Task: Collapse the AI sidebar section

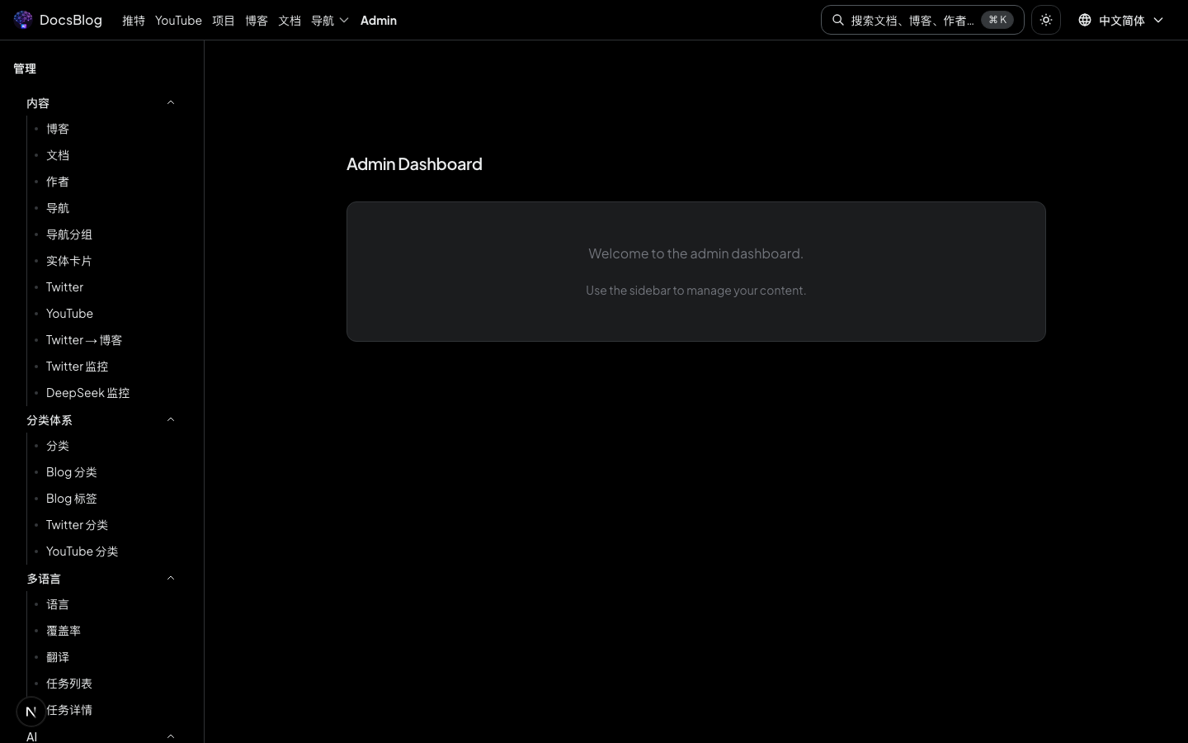Action: pos(171,736)
